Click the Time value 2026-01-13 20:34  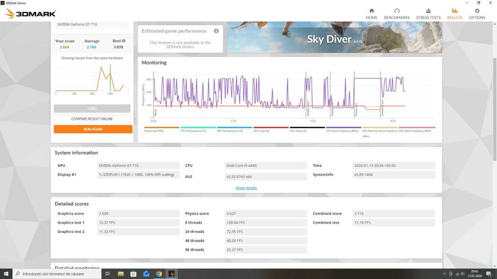[x=393, y=166]
